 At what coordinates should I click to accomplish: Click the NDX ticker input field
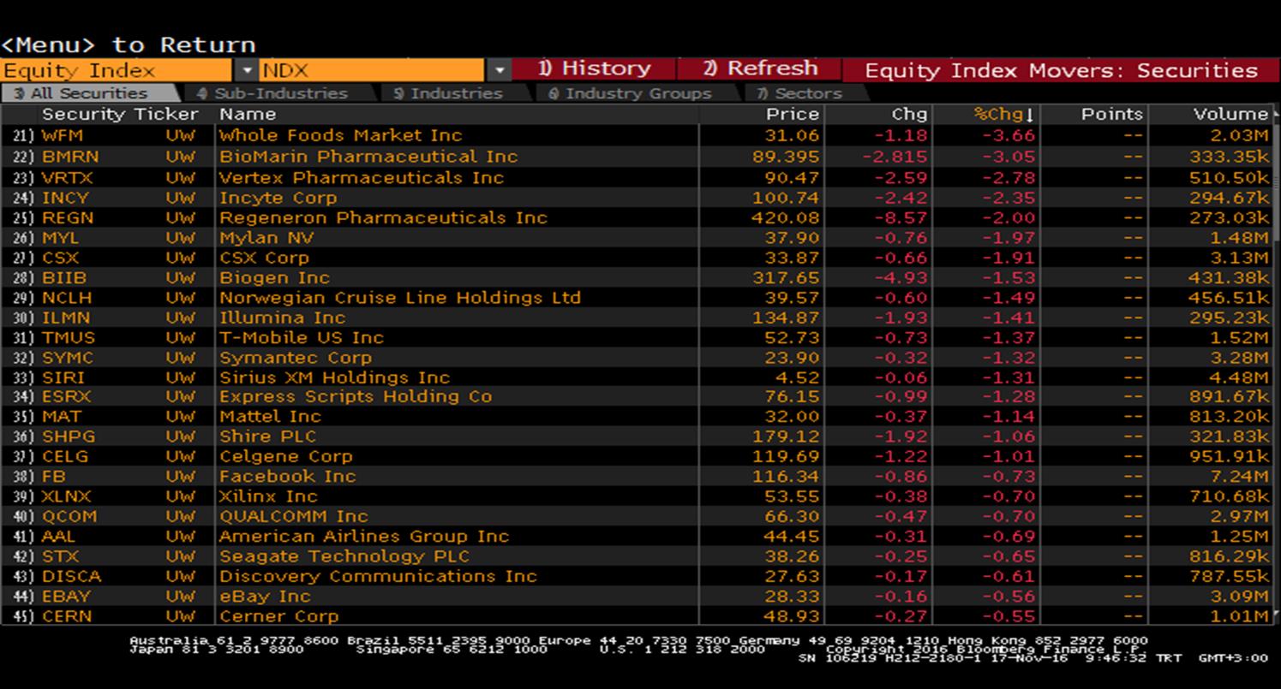(373, 70)
